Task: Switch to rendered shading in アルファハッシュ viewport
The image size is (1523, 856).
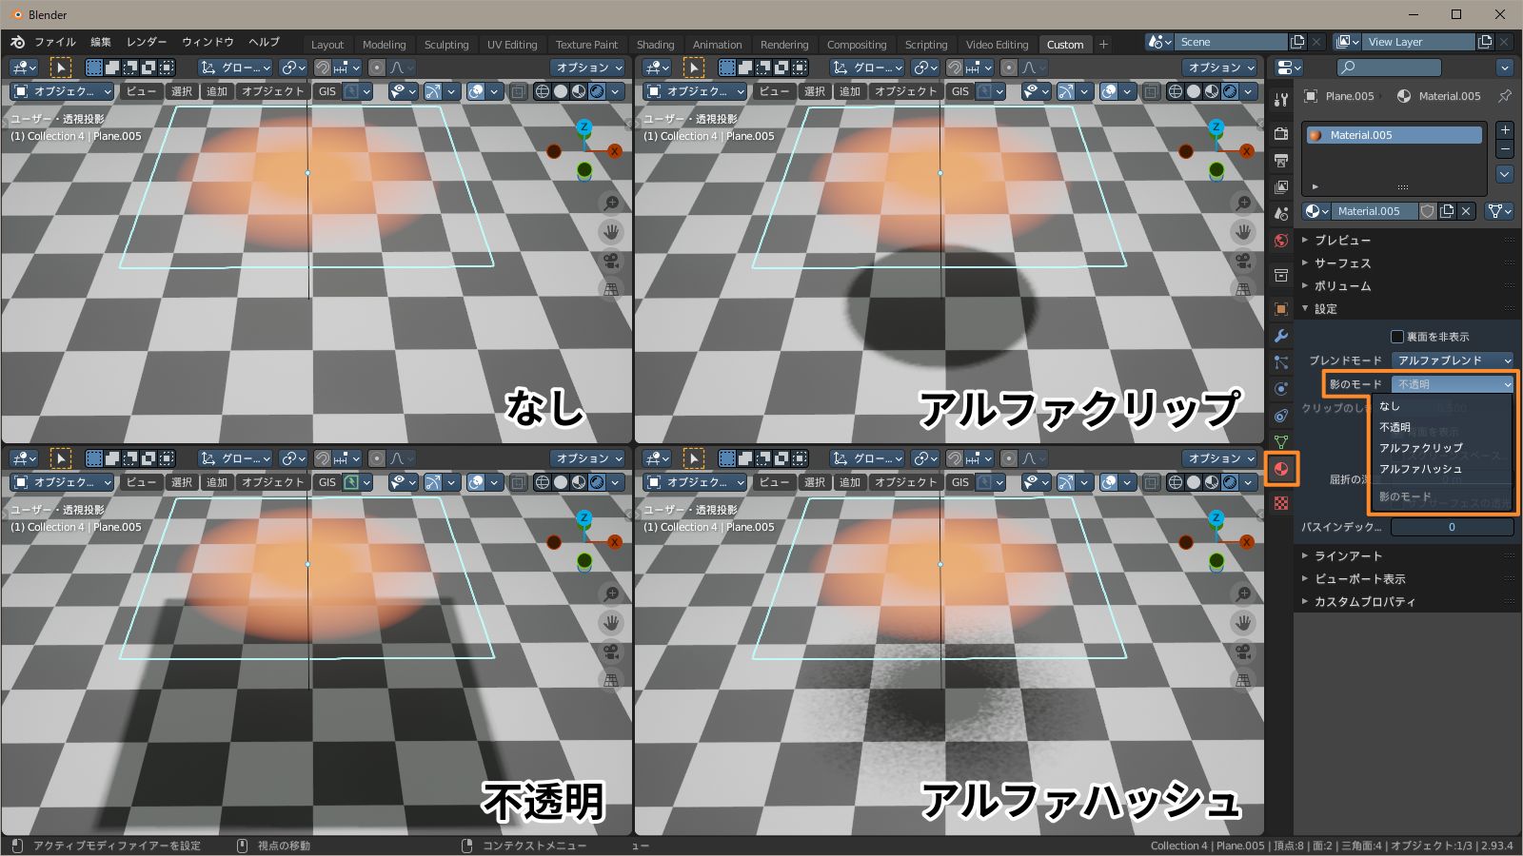Action: [1230, 482]
